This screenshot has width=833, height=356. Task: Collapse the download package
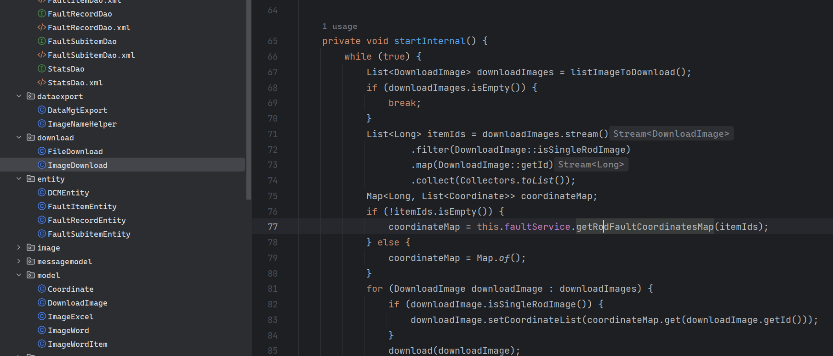pos(19,138)
